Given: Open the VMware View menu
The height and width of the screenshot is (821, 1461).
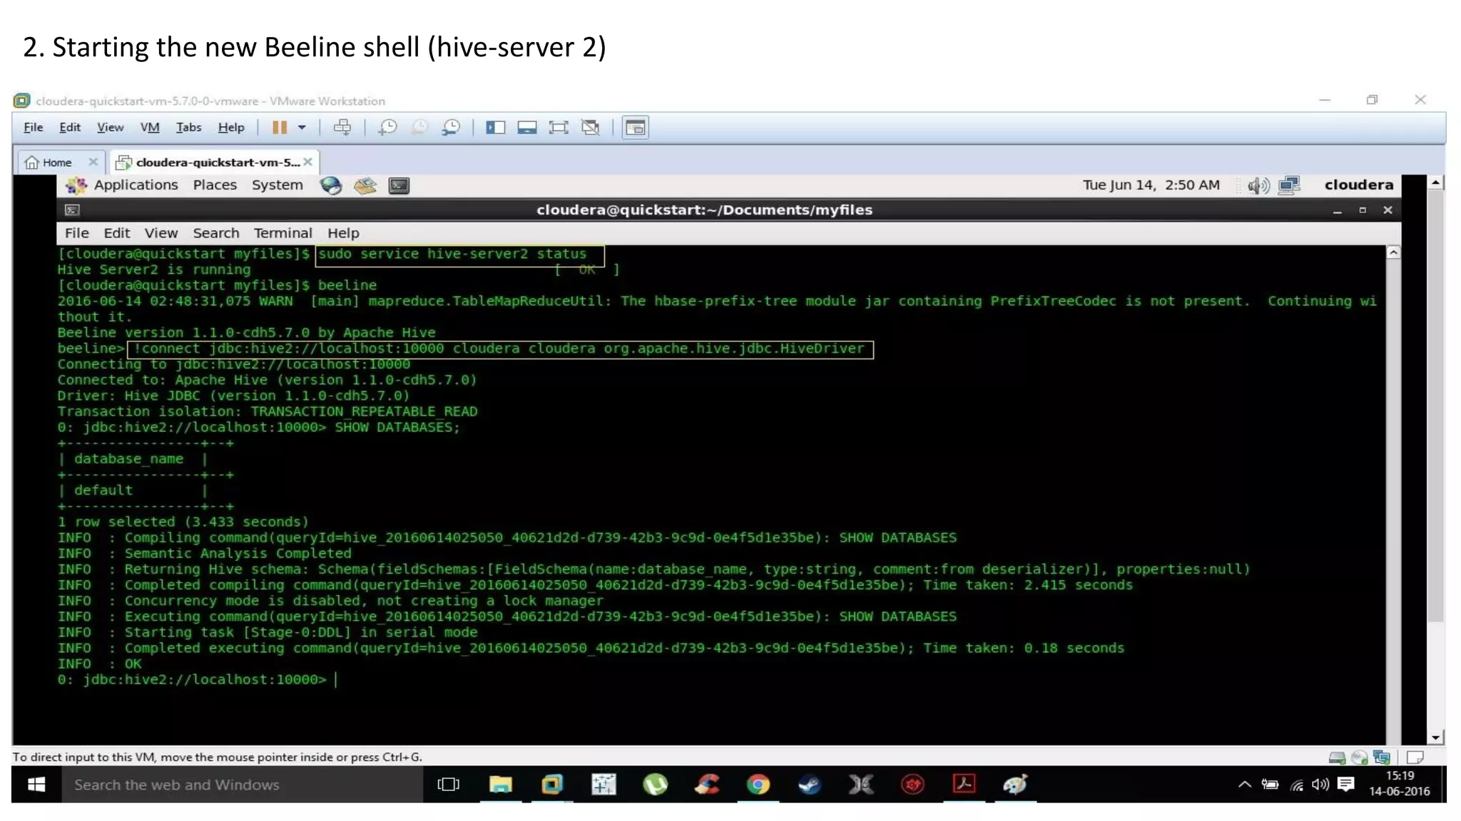Looking at the screenshot, I should (x=110, y=128).
